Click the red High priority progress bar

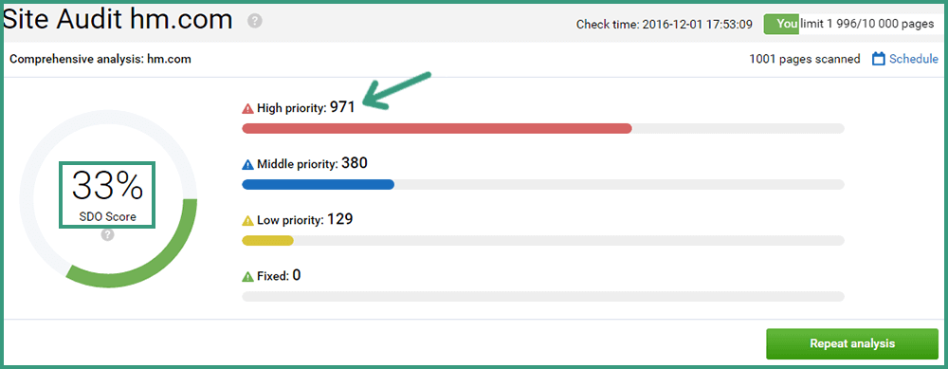click(x=543, y=128)
